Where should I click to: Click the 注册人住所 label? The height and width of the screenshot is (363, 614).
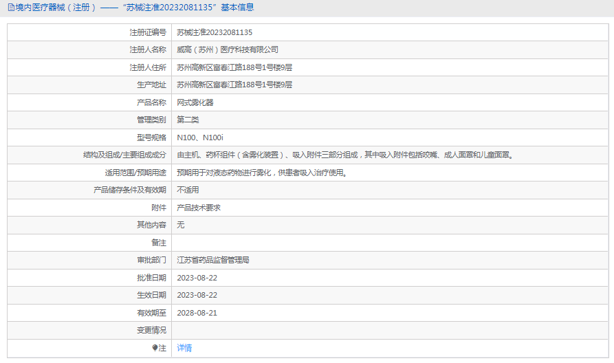pyautogui.click(x=148, y=67)
